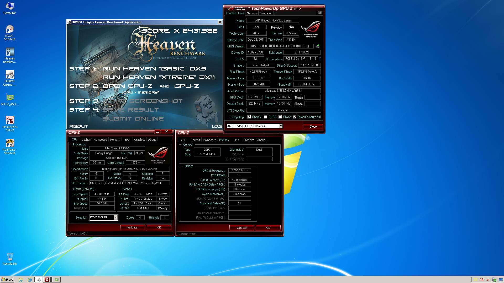This screenshot has width=504, height=283.
Task: Open Caches tab in left CPU-Z window
Action: point(86,140)
